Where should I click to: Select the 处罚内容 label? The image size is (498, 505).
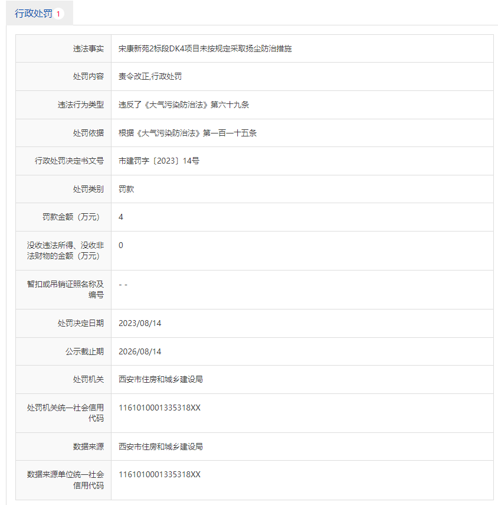pyautogui.click(x=88, y=76)
